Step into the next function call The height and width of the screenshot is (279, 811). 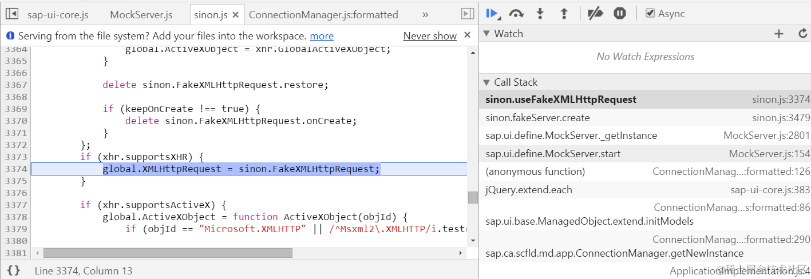coord(540,13)
